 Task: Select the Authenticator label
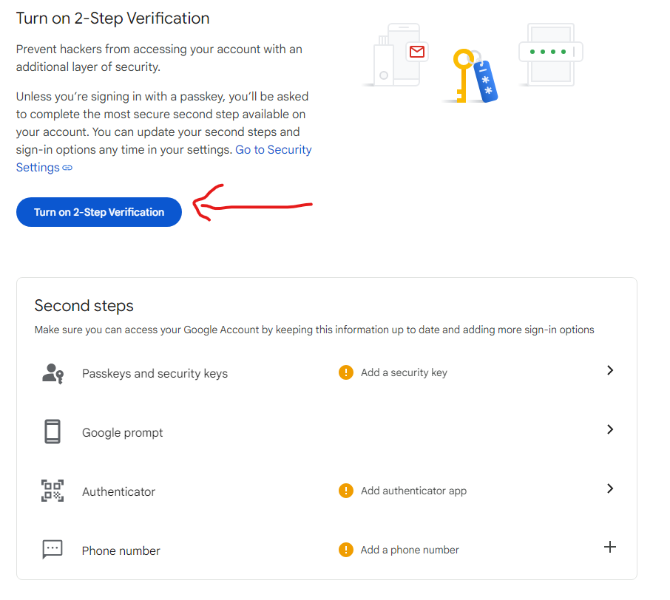click(x=118, y=492)
